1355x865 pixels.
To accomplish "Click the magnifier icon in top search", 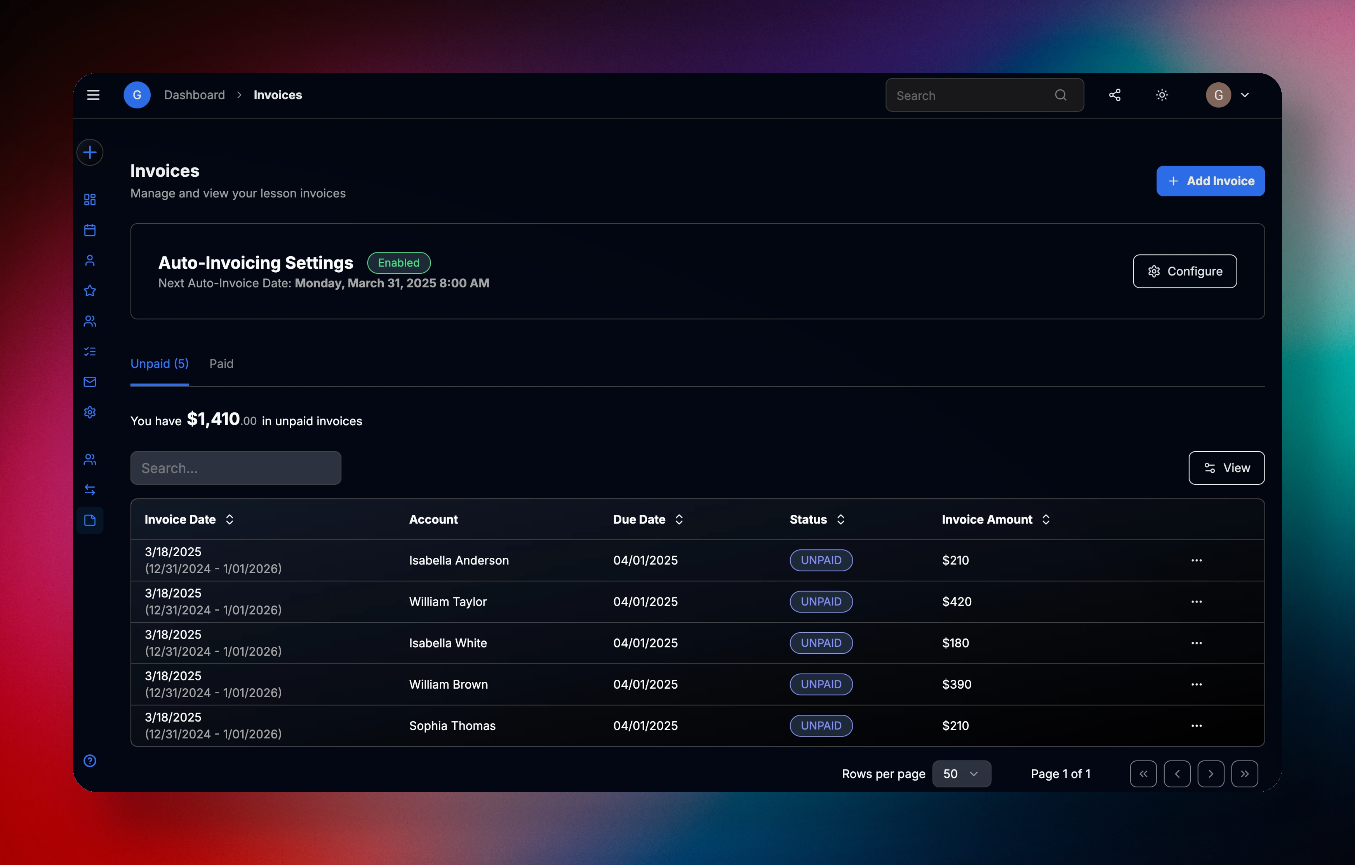I will [1061, 95].
